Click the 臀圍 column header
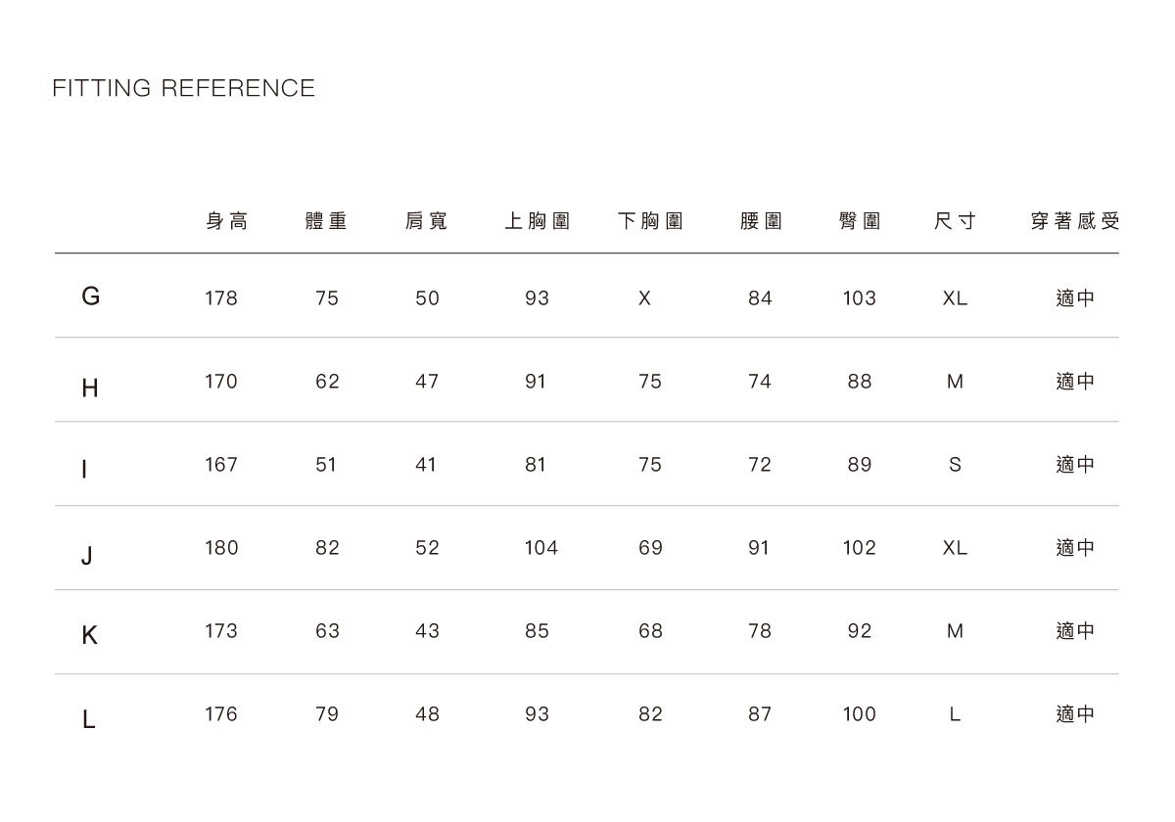The image size is (1175, 822). pyautogui.click(x=860, y=222)
